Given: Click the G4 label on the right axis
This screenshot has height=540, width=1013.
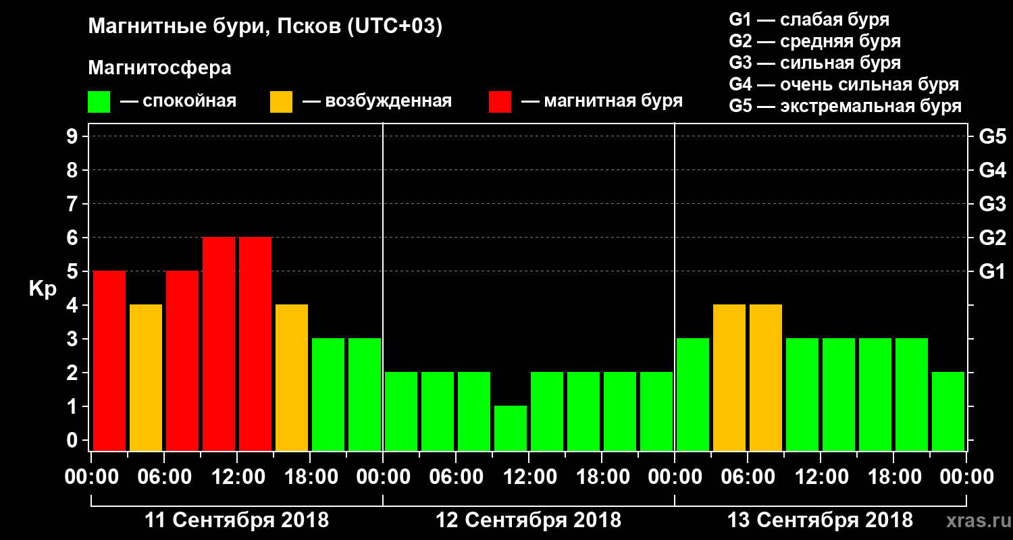Looking at the screenshot, I should (x=992, y=171).
